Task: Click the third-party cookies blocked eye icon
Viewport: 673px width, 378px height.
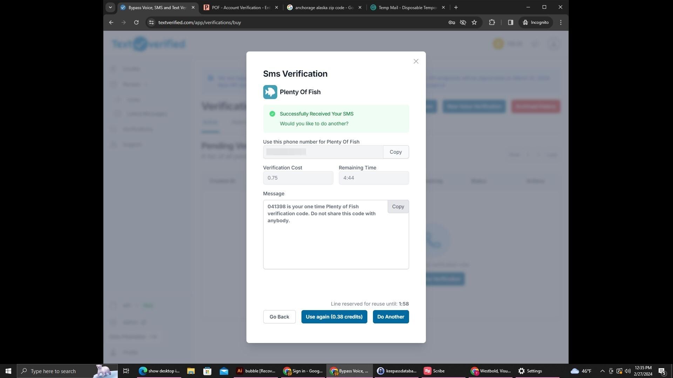Action: (x=463, y=22)
